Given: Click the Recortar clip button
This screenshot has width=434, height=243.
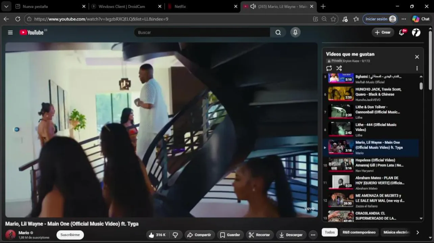Looking at the screenshot, I should coord(259,235).
